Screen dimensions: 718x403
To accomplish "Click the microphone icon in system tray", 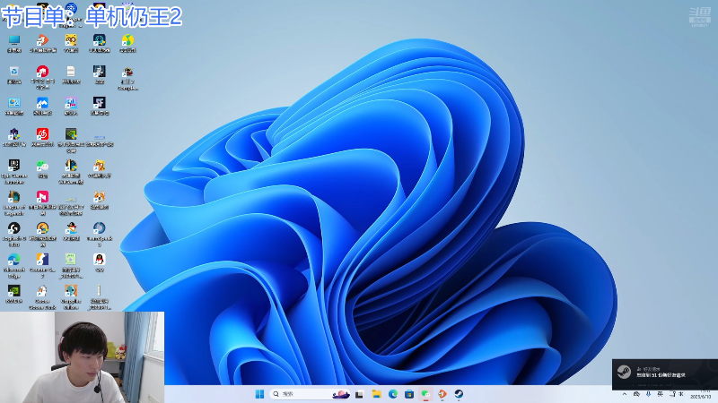I will click(648, 394).
